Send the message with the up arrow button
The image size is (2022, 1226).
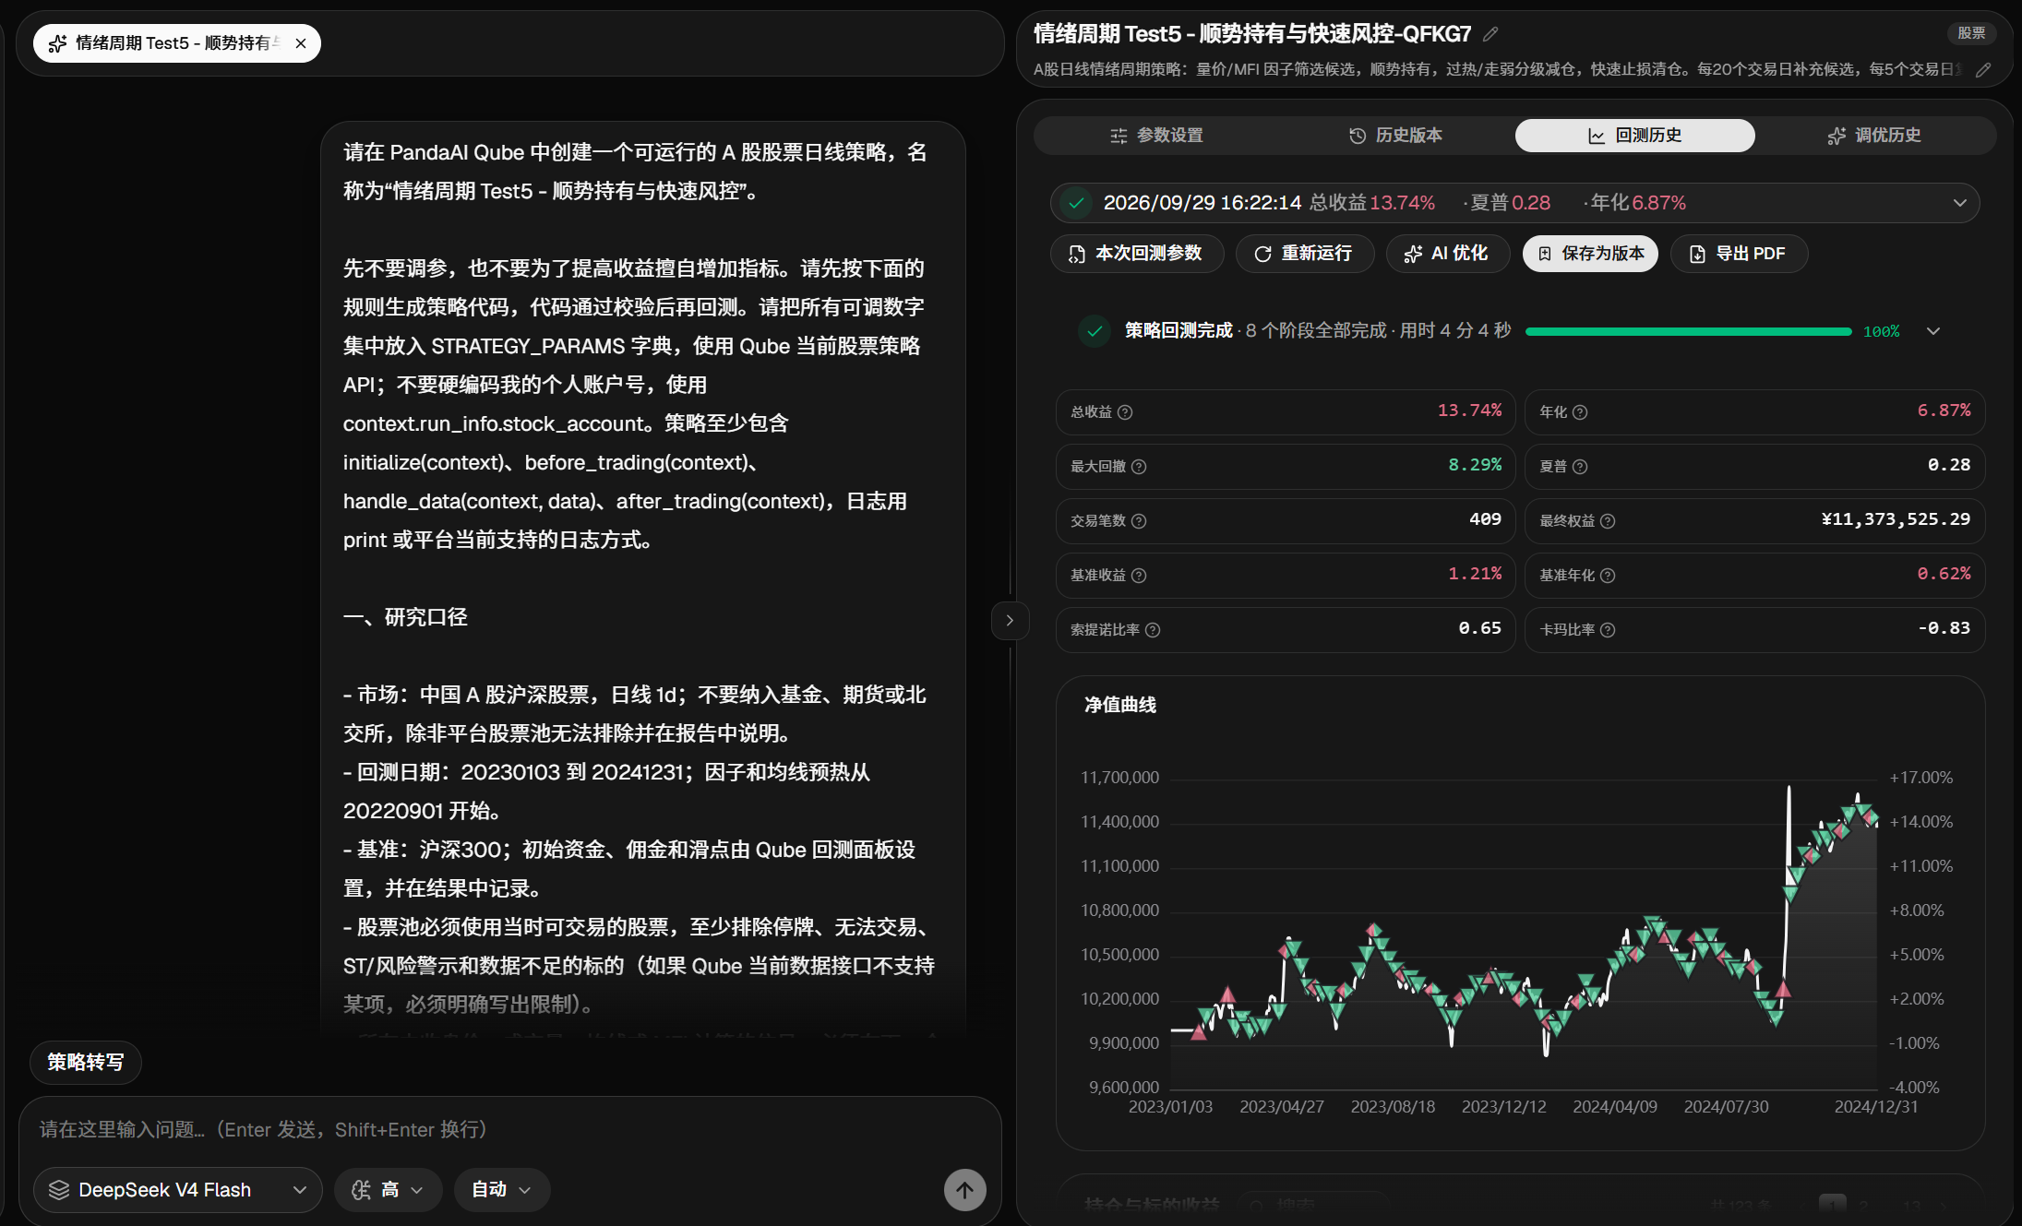point(964,1190)
